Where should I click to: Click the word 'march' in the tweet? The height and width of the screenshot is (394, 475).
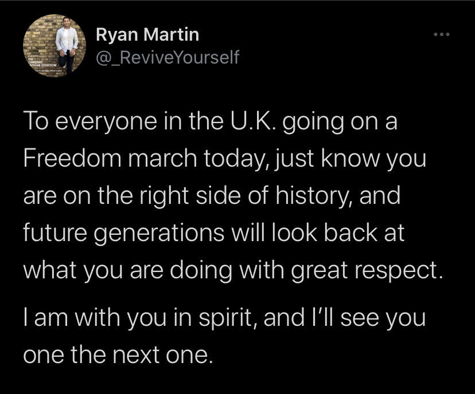coord(162,158)
